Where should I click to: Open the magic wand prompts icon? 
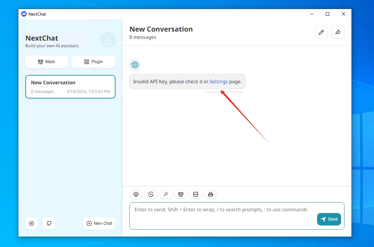[166, 194]
